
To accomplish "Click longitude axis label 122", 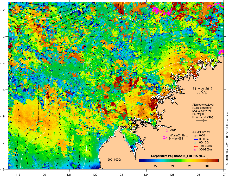I will click(95, 174).
